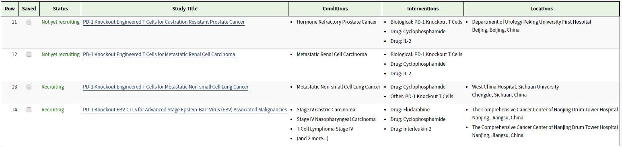The image size is (622, 147).
Task: Click the Row column header
Action: pos(10,9)
